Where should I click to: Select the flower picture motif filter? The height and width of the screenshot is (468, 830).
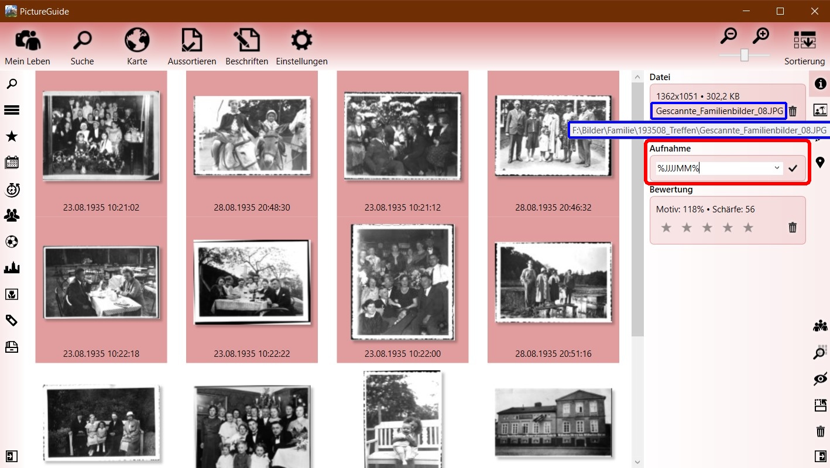pos(12,294)
